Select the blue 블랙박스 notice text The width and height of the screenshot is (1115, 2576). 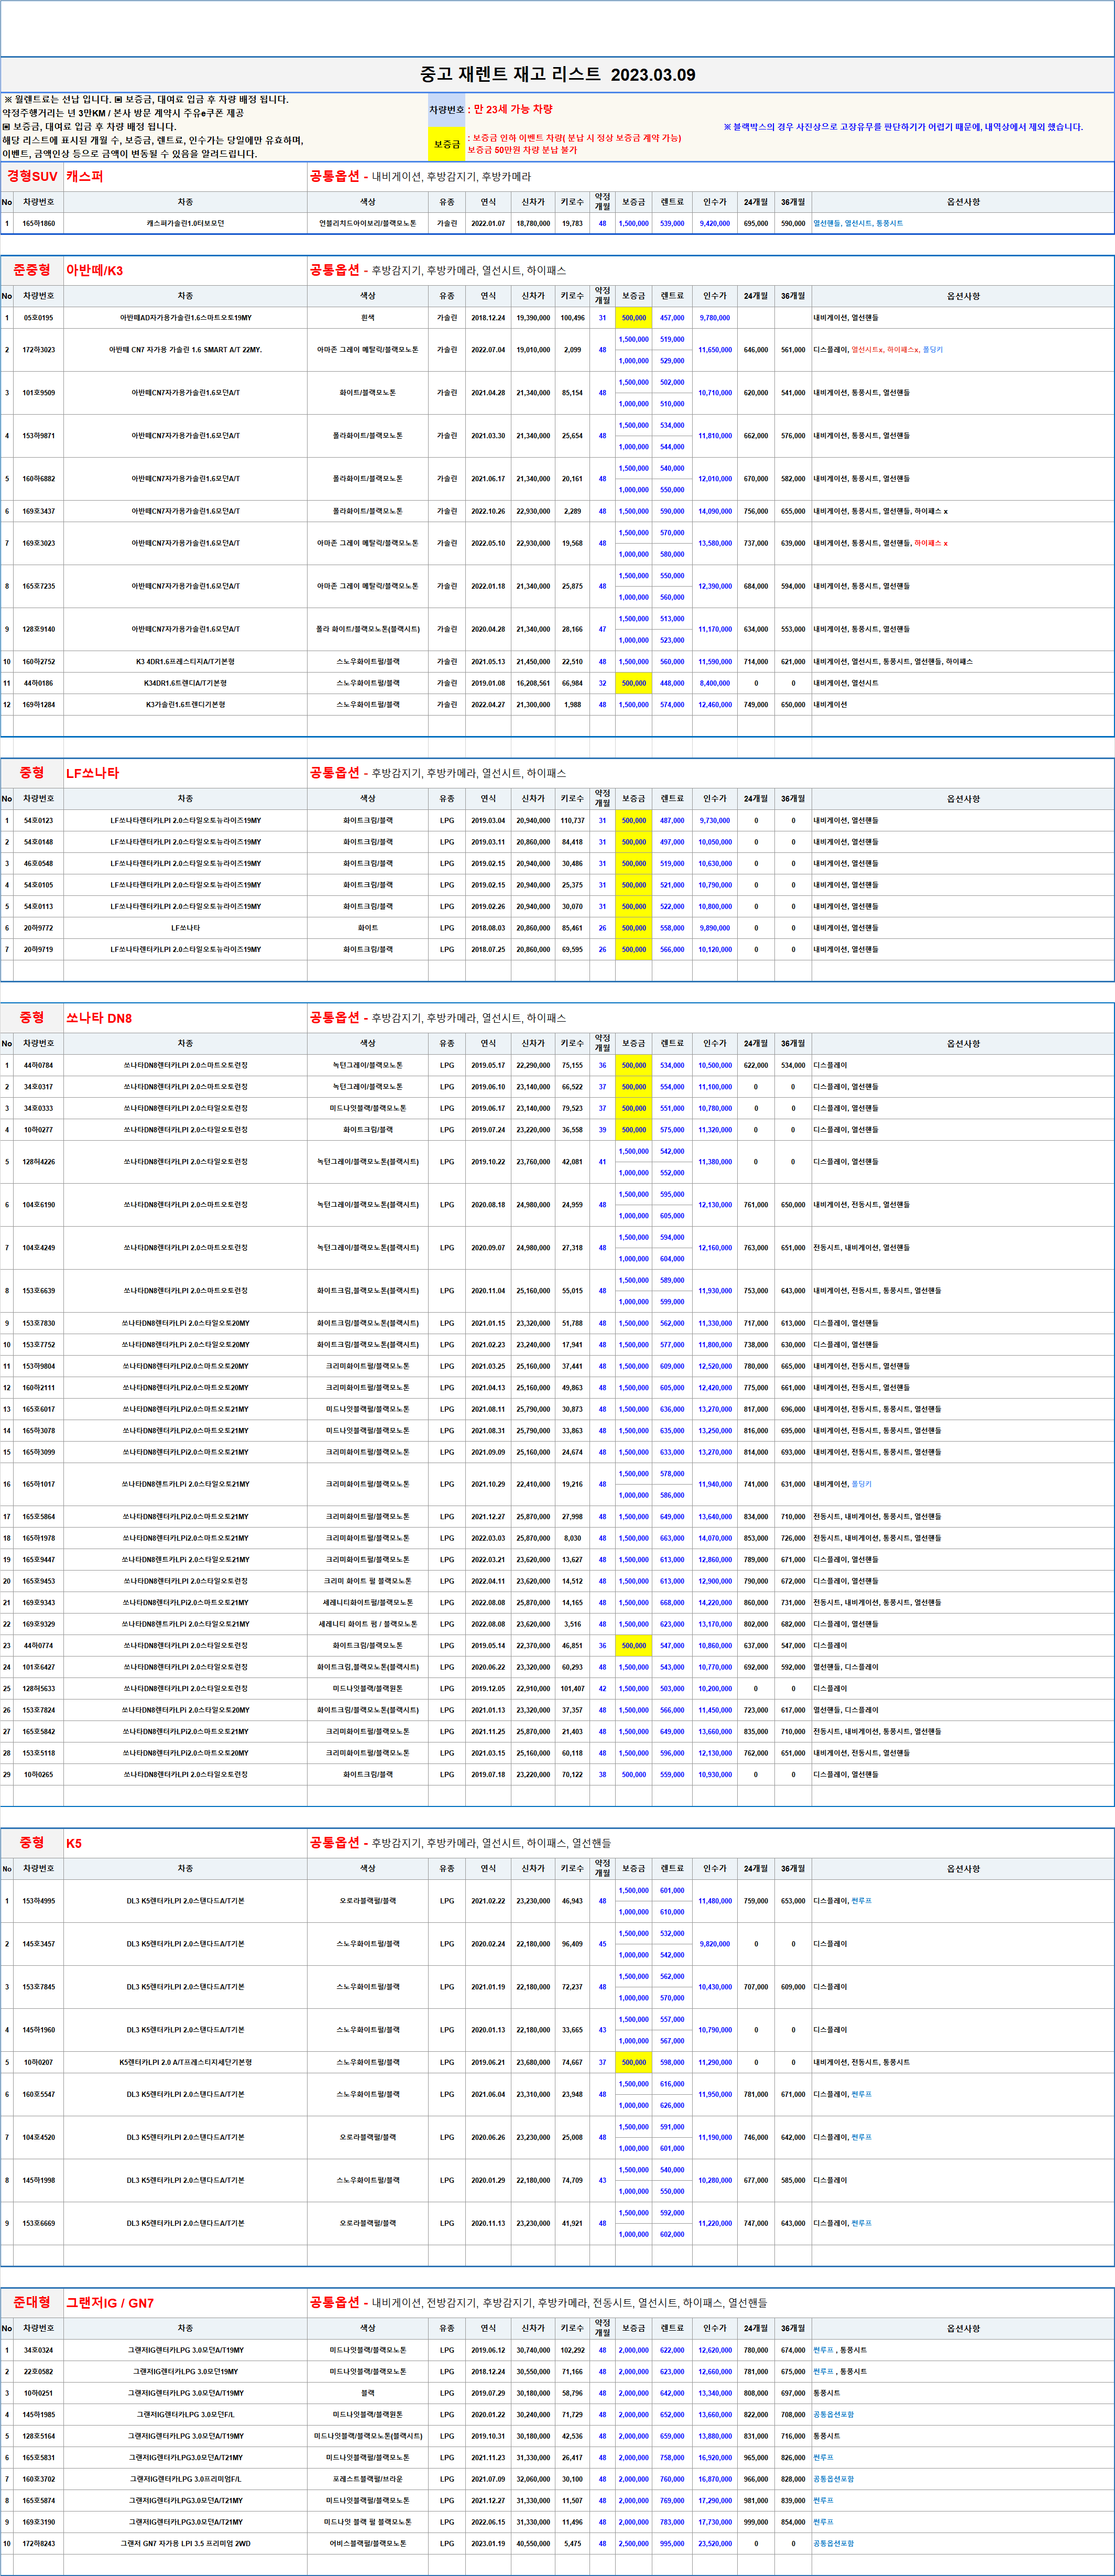902,127
